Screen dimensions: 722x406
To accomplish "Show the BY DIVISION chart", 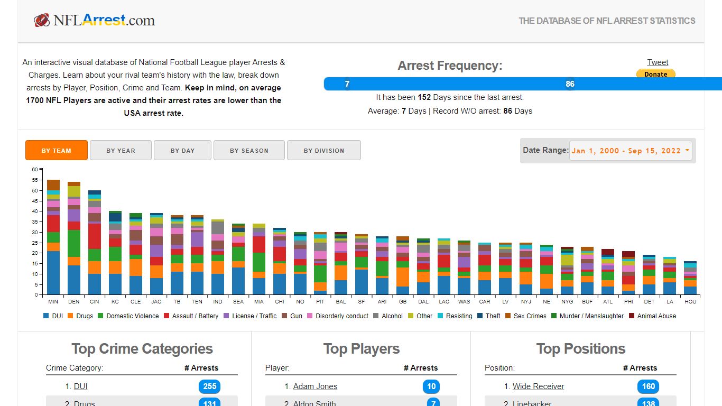I will point(324,150).
